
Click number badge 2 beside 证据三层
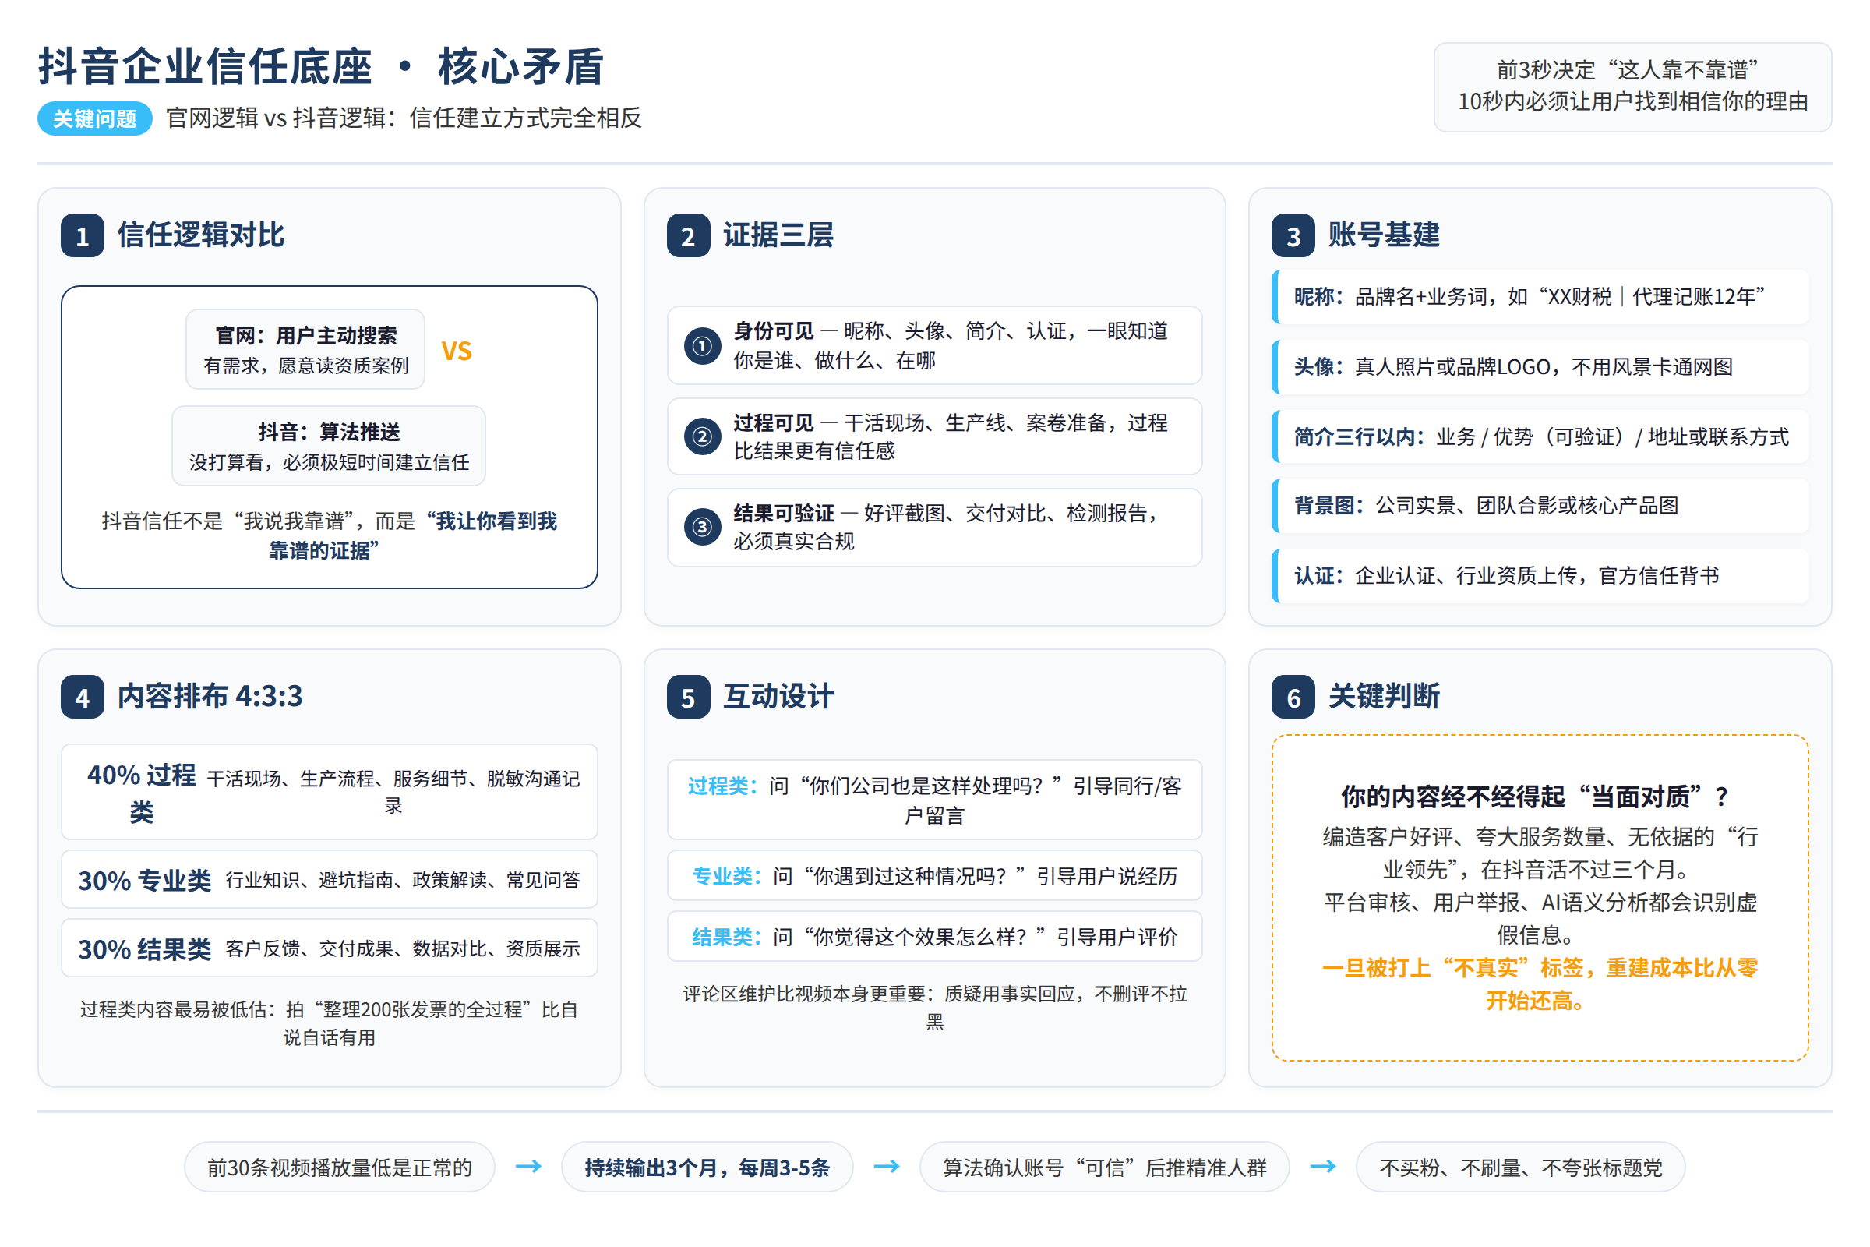click(x=688, y=236)
